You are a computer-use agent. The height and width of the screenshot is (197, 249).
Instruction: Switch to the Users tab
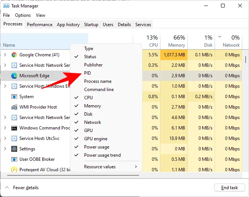[108, 25]
